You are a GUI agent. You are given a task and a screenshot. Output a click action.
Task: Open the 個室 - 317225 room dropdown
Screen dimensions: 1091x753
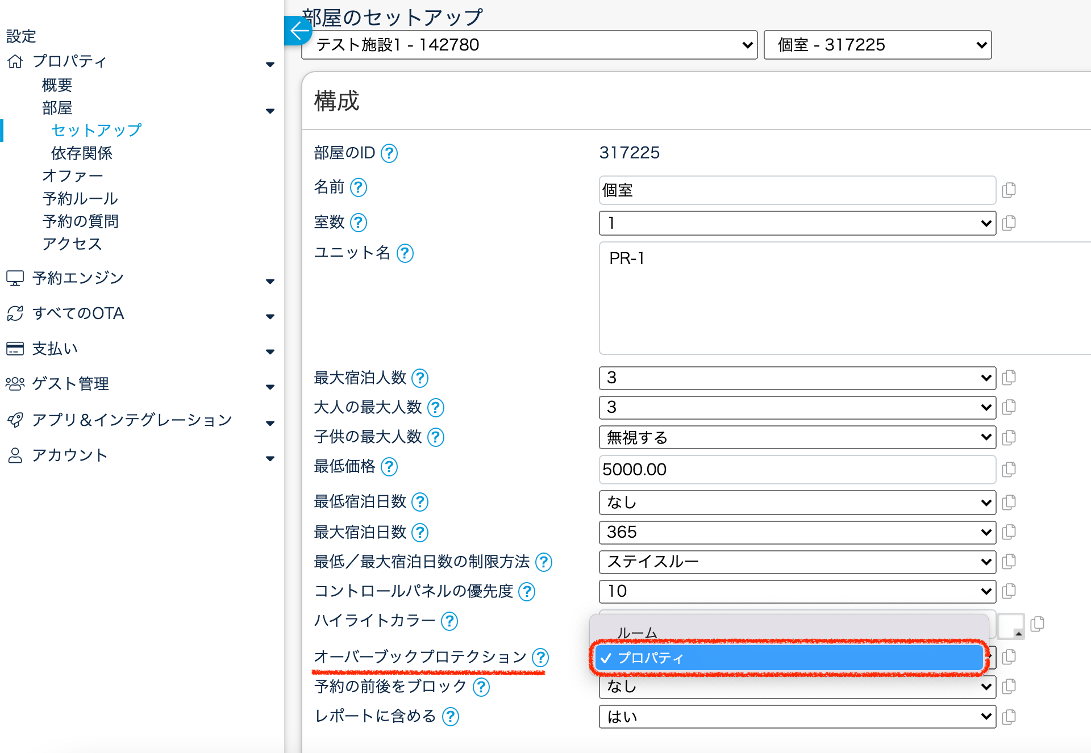877,45
